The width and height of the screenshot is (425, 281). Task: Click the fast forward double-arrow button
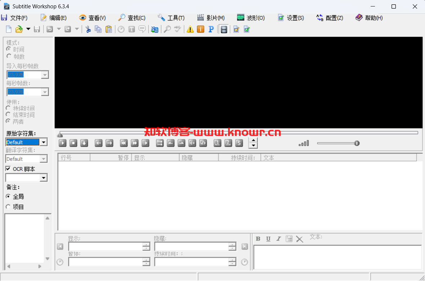[x=135, y=143]
